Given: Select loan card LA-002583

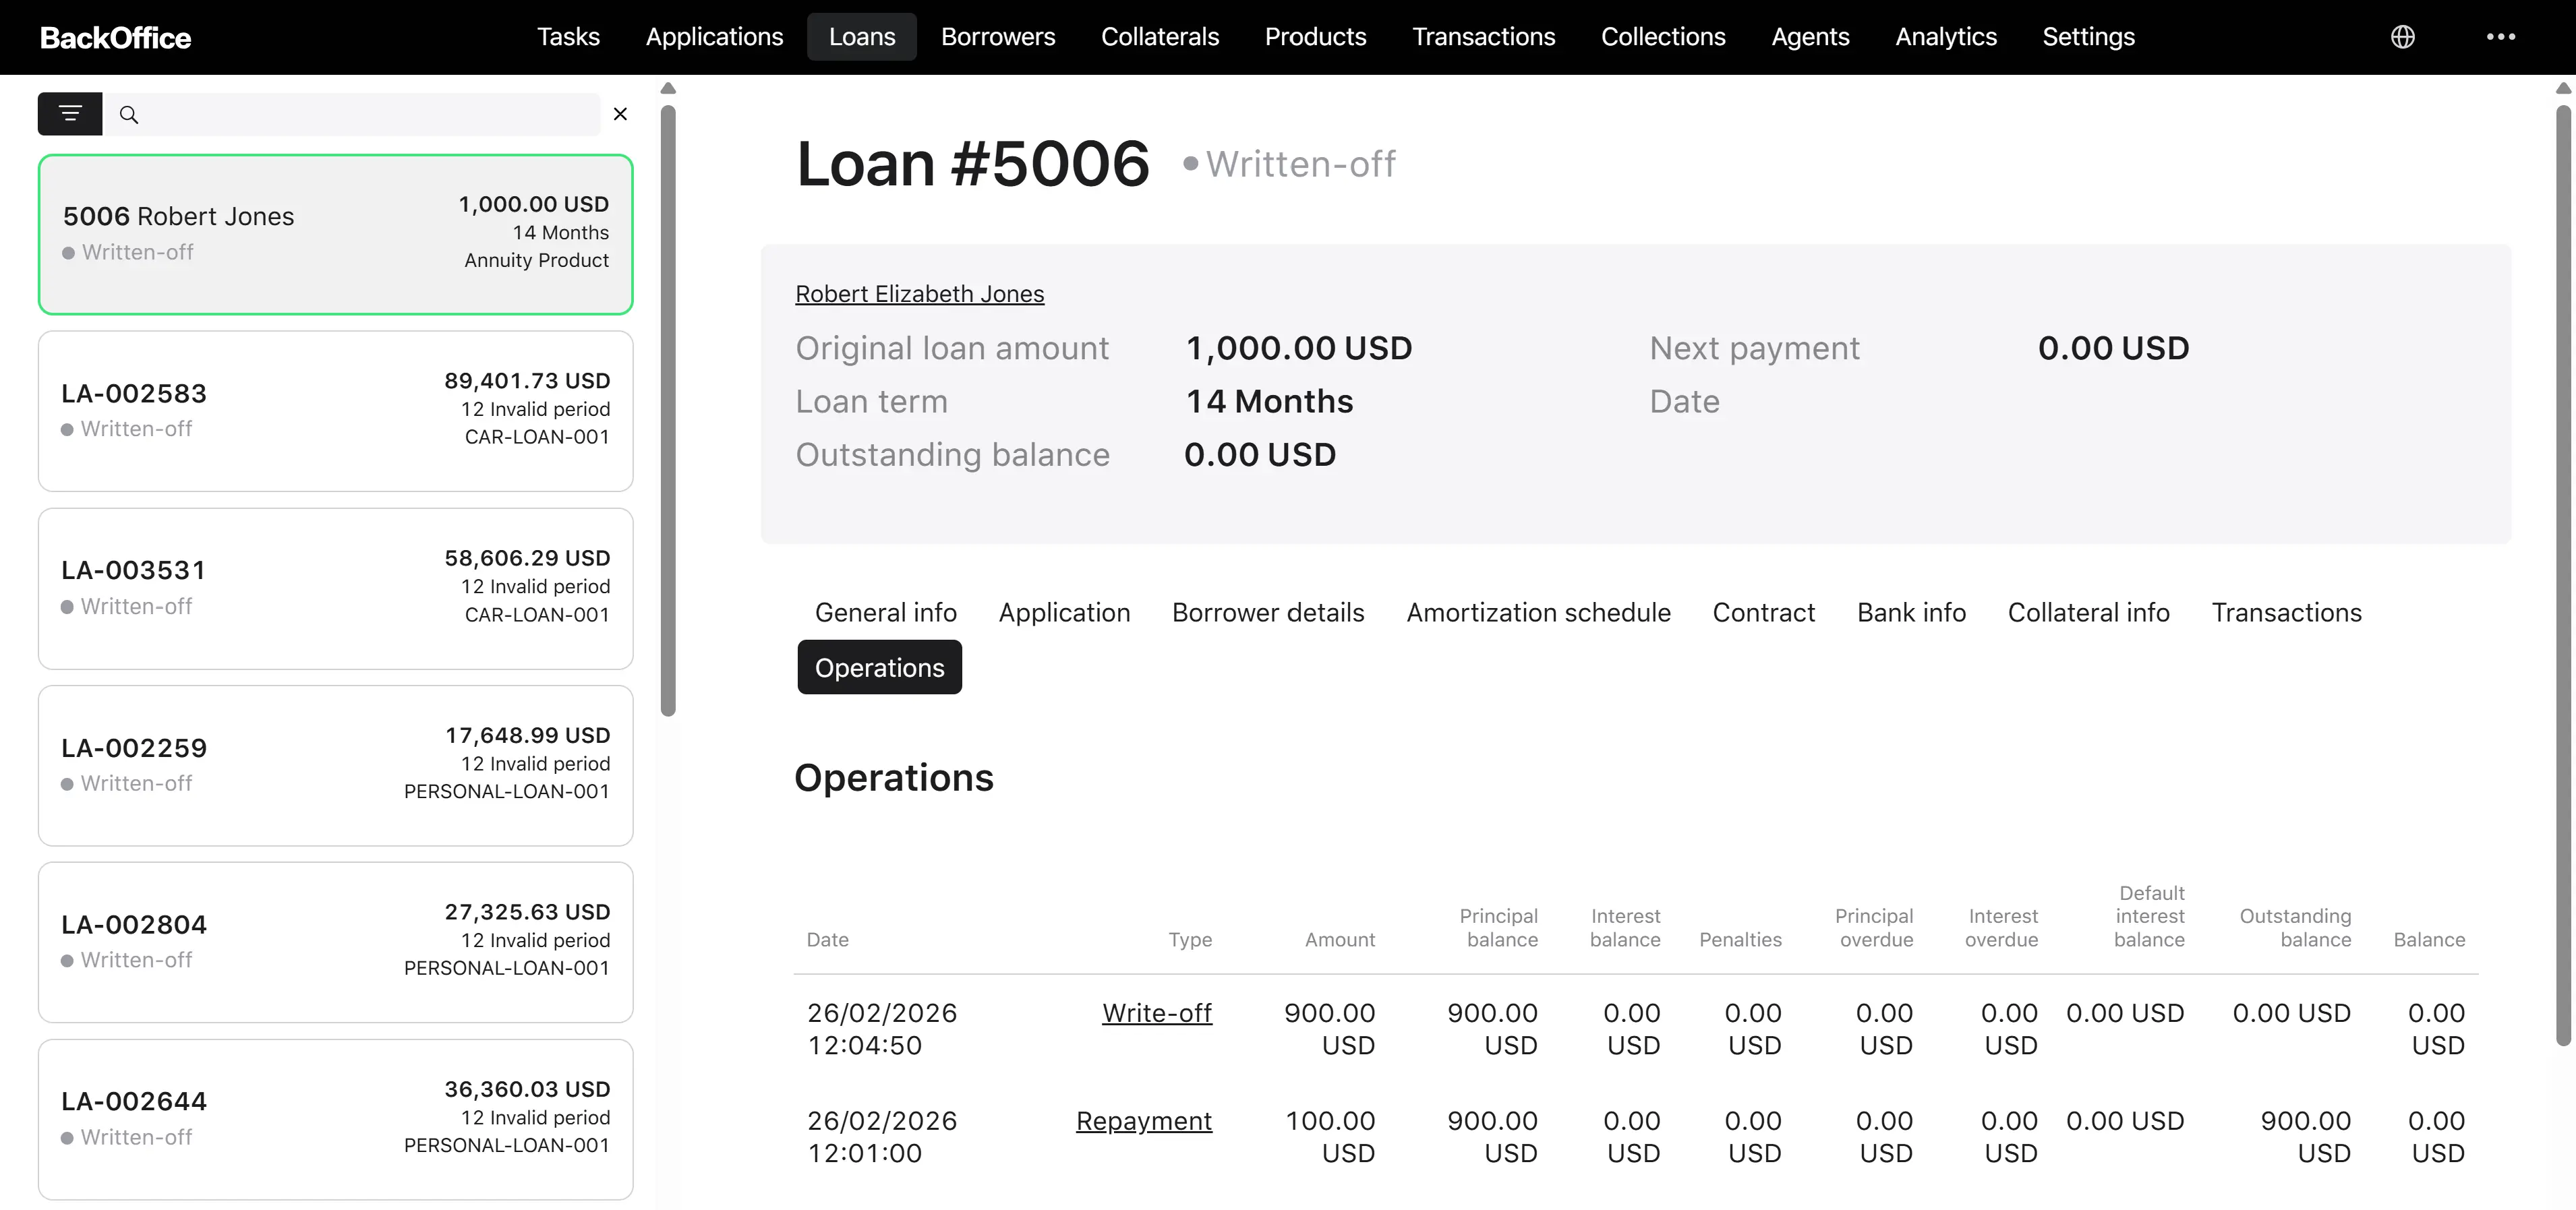Looking at the screenshot, I should pyautogui.click(x=335, y=411).
